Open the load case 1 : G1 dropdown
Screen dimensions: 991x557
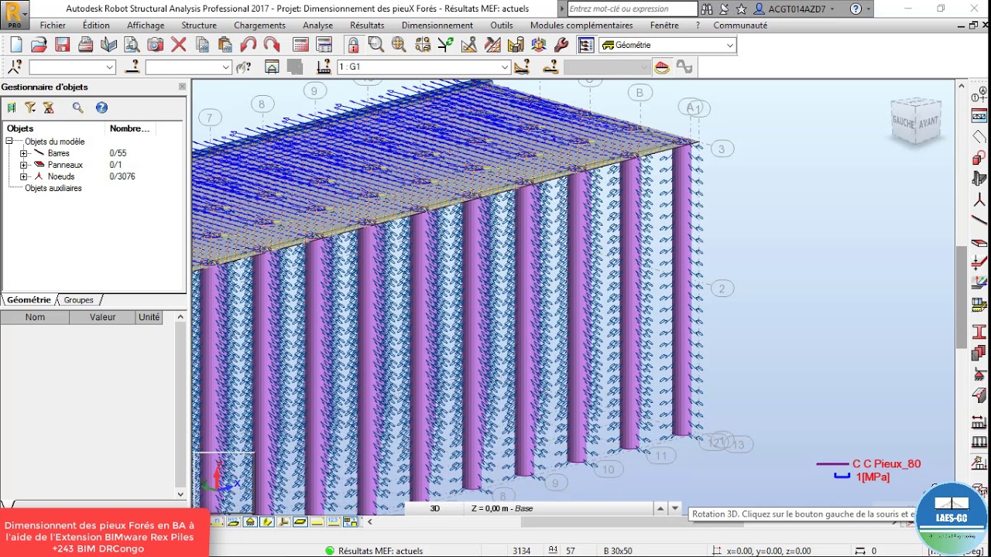(505, 67)
